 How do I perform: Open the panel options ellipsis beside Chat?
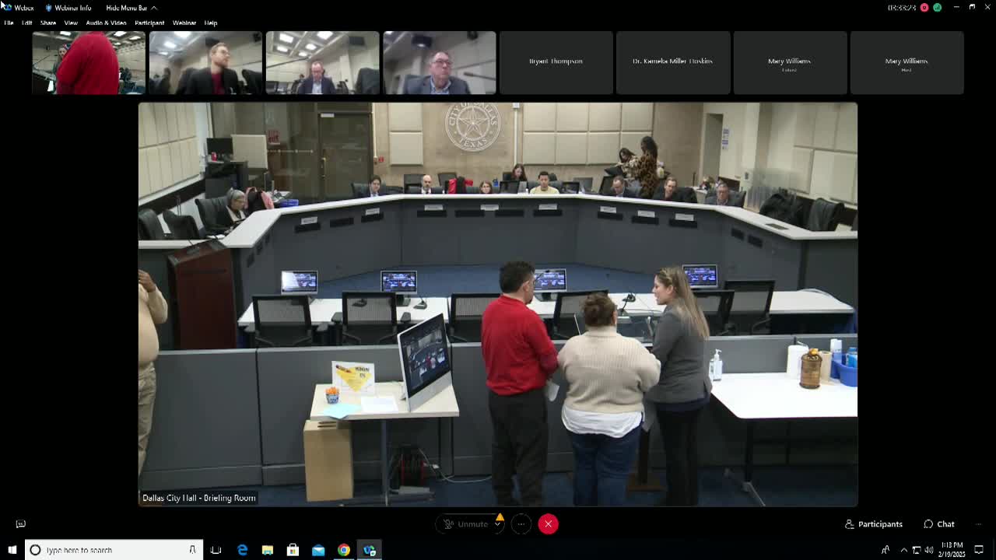pos(978,524)
